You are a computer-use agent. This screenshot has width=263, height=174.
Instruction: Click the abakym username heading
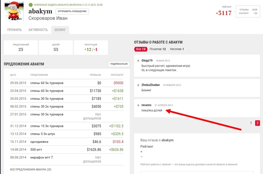(x=40, y=11)
